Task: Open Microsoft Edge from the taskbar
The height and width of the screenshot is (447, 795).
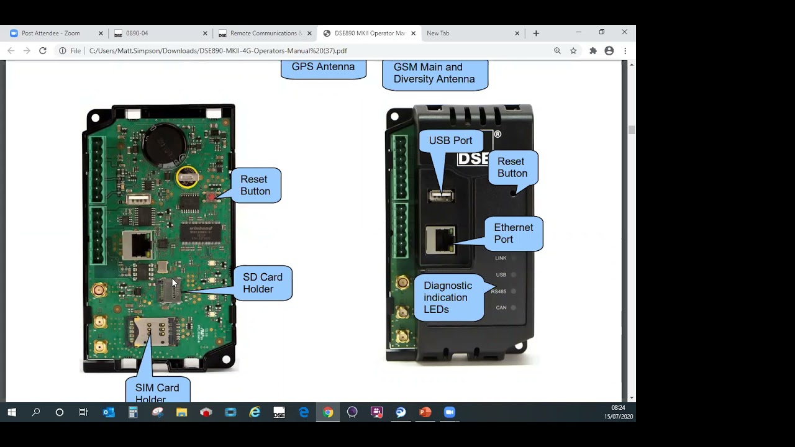Action: pyautogui.click(x=304, y=412)
